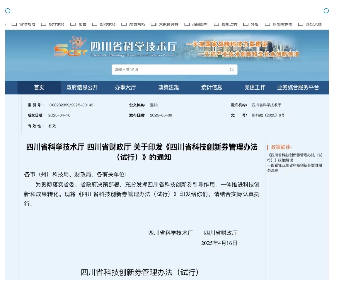Click the slogan banner 一头抓国家战略科技力量建设
The width and height of the screenshot is (338, 297).
coord(227,44)
